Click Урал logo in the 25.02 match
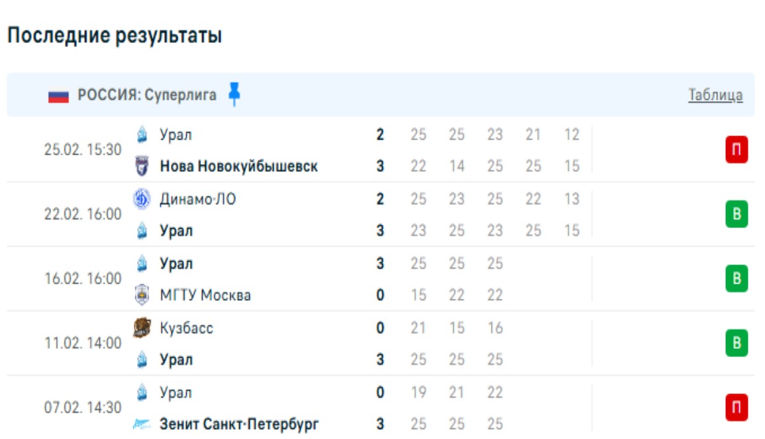This screenshot has width=765, height=439. click(x=142, y=135)
